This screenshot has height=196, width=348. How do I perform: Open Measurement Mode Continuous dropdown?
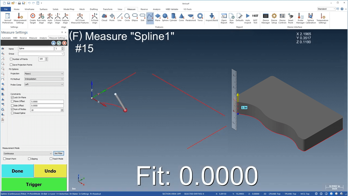(27, 154)
